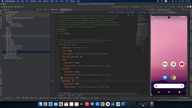Switch to the main.dart editor tab

pos(55,9)
